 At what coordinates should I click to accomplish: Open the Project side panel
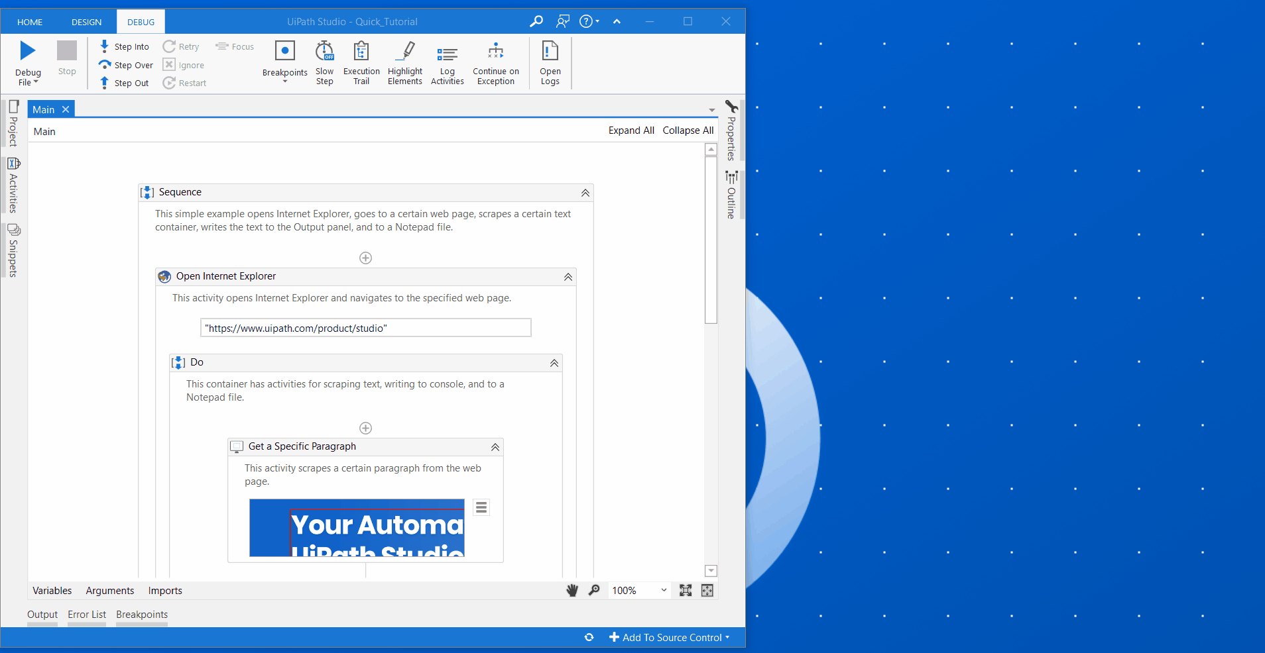13,124
